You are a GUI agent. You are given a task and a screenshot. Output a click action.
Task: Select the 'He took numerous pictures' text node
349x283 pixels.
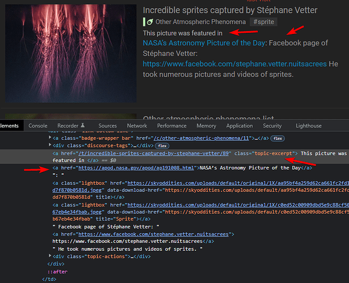[127, 249]
